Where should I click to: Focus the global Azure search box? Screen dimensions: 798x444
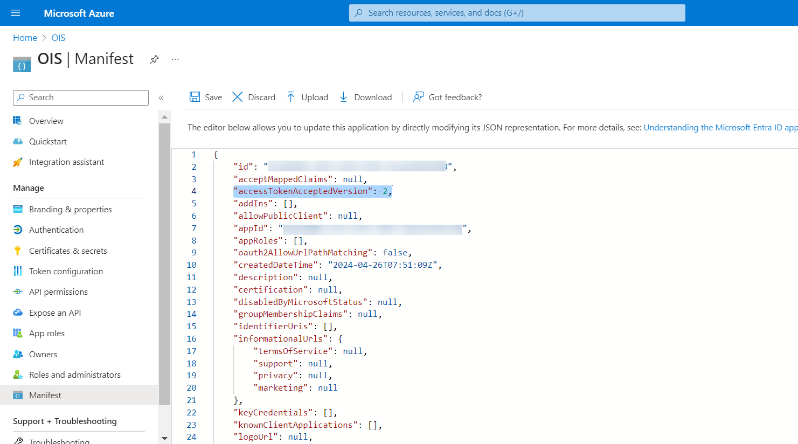click(x=517, y=13)
